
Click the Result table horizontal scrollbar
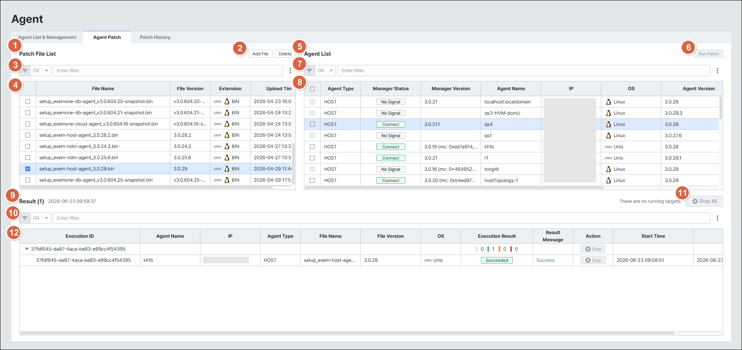point(347,333)
